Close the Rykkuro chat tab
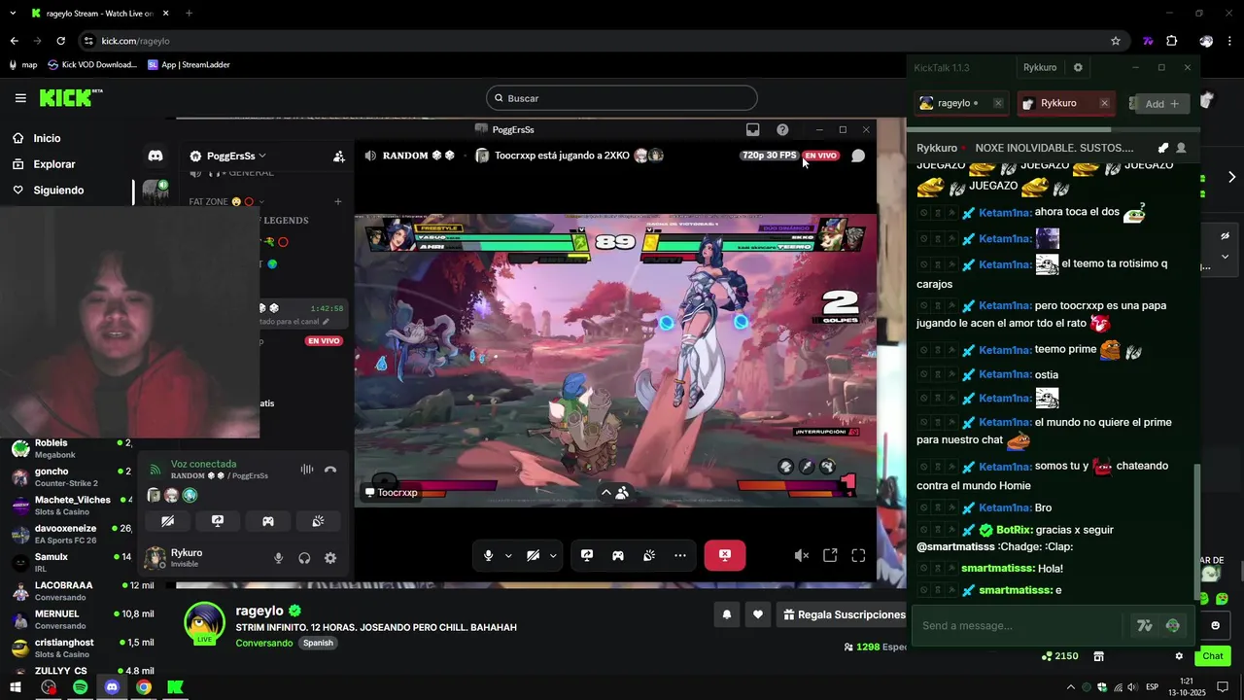 (1104, 103)
